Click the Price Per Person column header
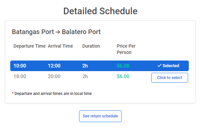 tap(126, 49)
